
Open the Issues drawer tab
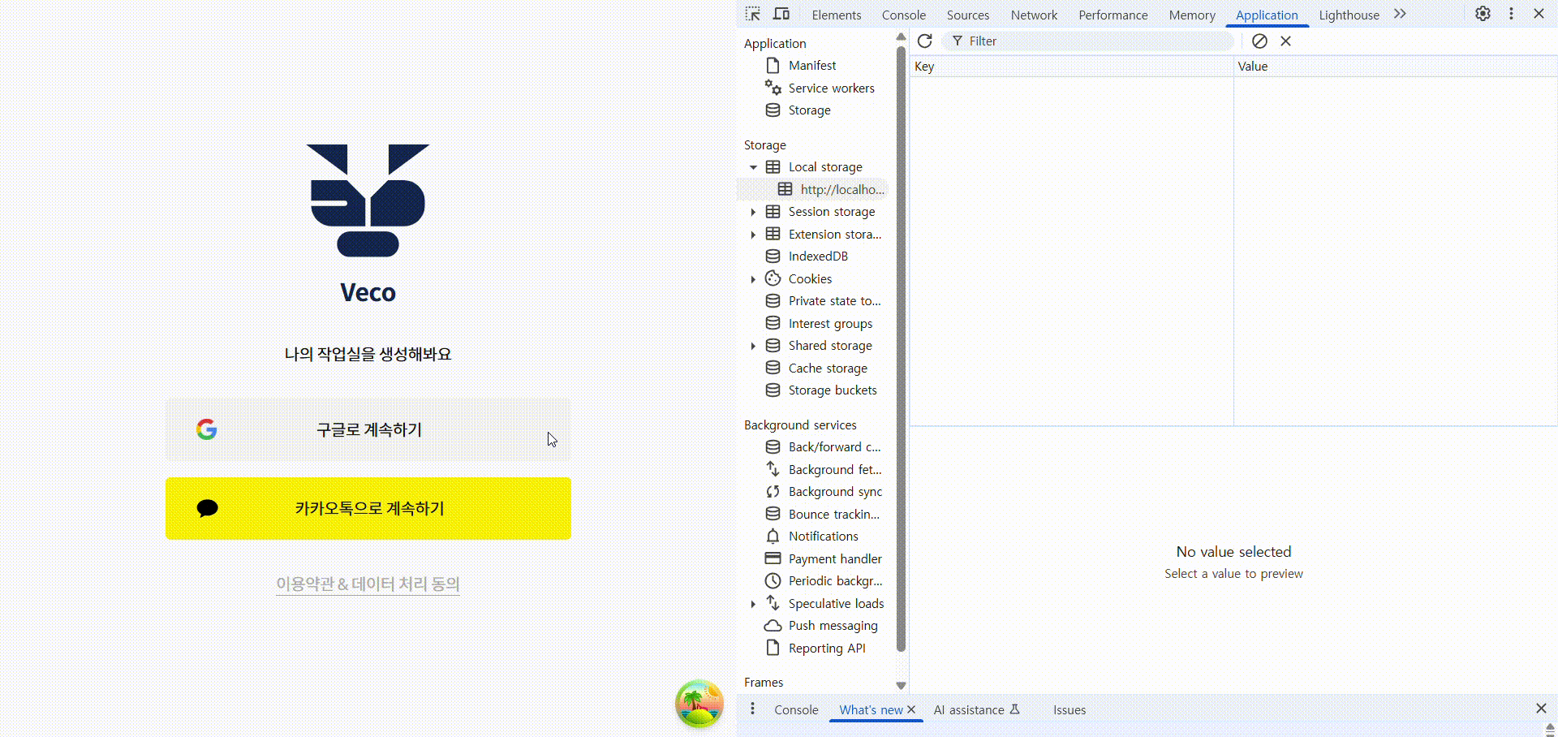1069,709
